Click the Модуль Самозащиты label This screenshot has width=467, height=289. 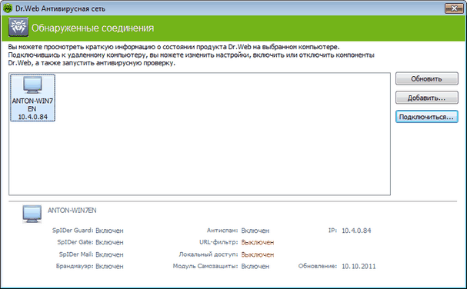[205, 266]
